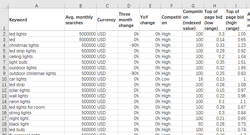Select row 10 header
The width and height of the screenshot is (250, 135).
[4, 79]
